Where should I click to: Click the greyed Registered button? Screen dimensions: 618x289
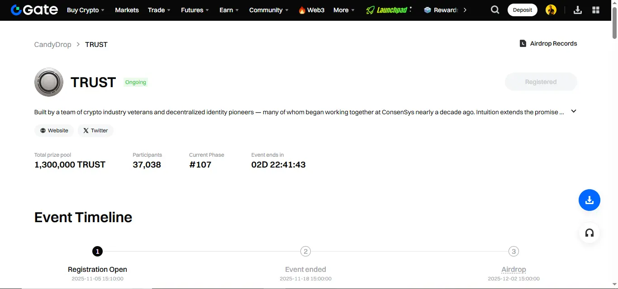click(x=541, y=82)
